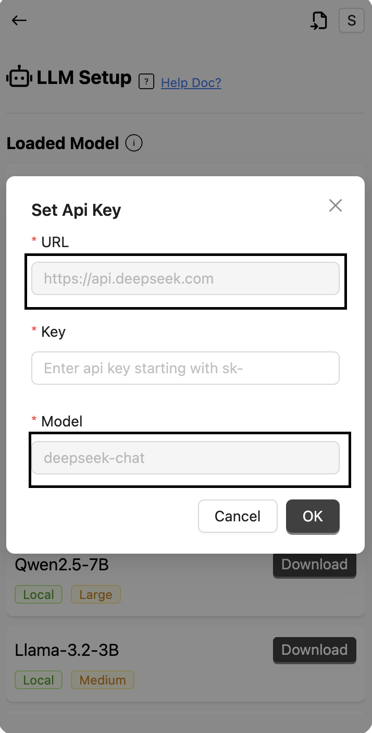372x733 pixels.
Task: Confirm with the OK button
Action: (x=313, y=516)
